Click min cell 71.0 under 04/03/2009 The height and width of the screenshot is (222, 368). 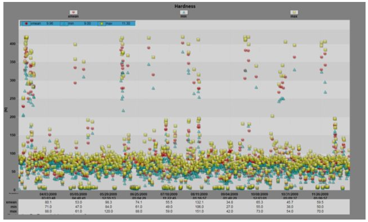pyautogui.click(x=48, y=207)
